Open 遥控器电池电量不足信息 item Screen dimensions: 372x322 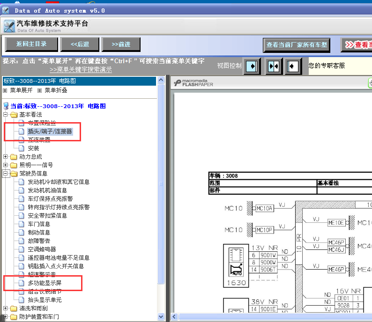(59, 258)
